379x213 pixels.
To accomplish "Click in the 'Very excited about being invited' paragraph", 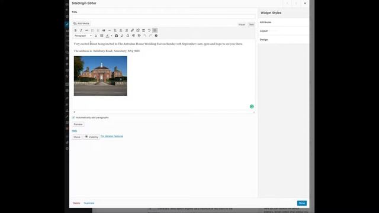I will coord(158,44).
